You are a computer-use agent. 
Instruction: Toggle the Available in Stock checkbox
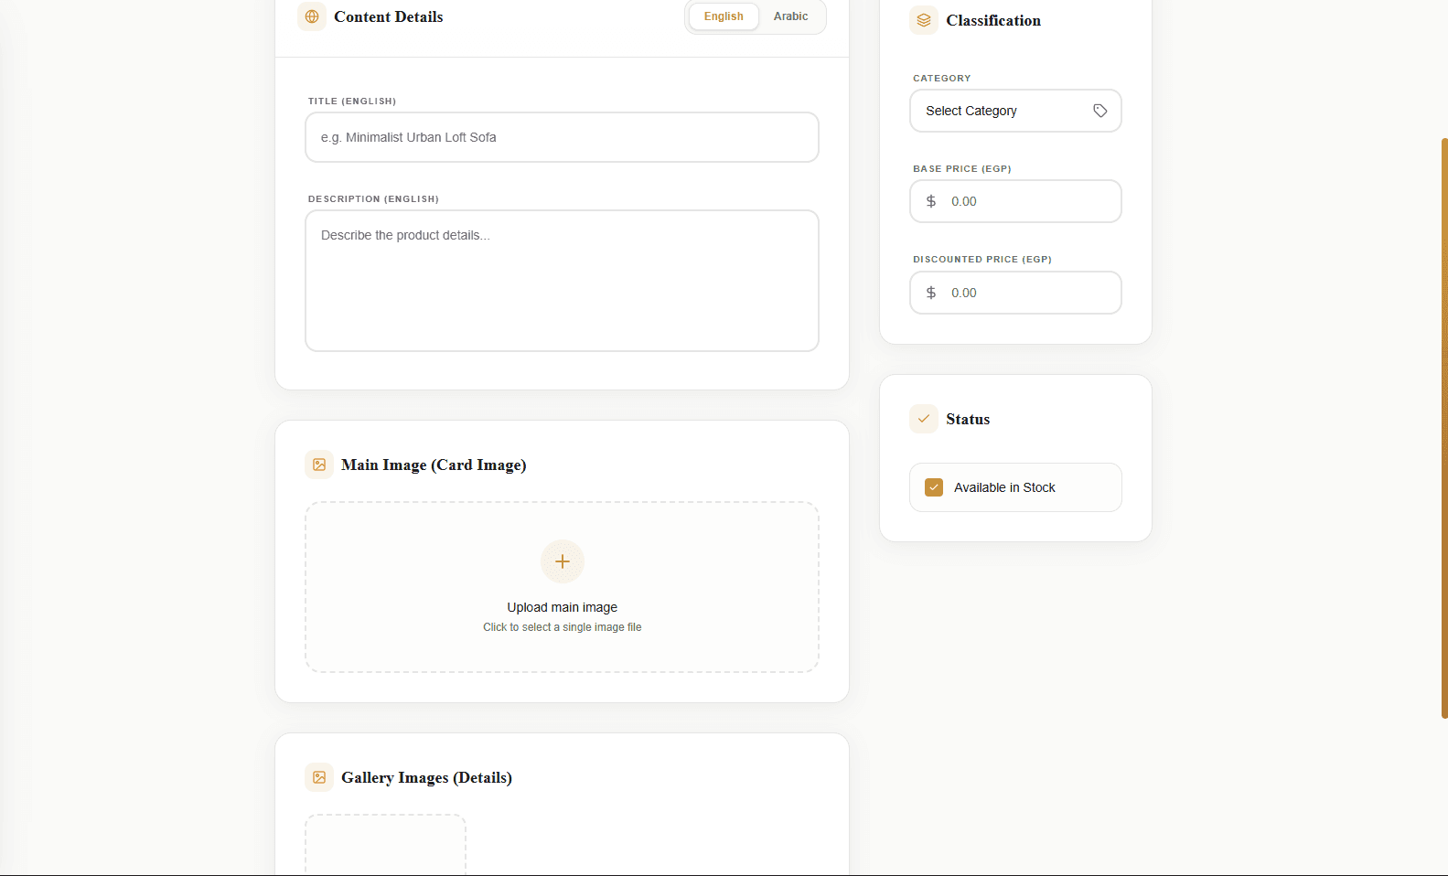click(x=934, y=487)
